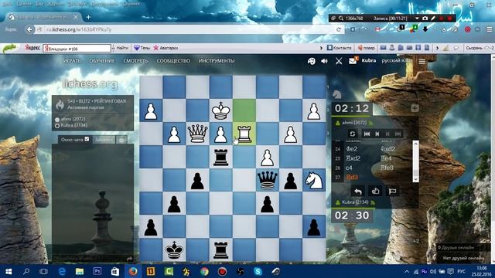The image size is (495, 278).
Task: Click the Gmail extension icon in toolbar
Action: 377,29
